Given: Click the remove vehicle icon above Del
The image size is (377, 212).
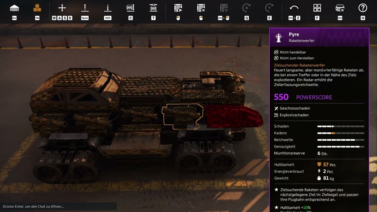Looking at the screenshot, I should pos(340,8).
